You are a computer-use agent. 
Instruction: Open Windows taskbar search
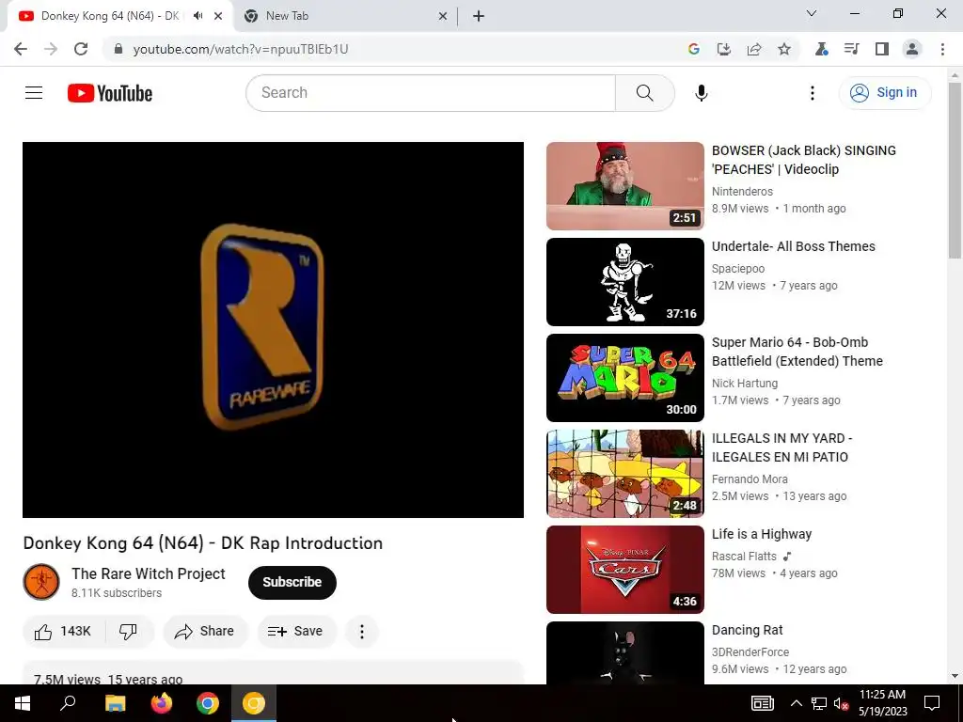[x=68, y=703]
